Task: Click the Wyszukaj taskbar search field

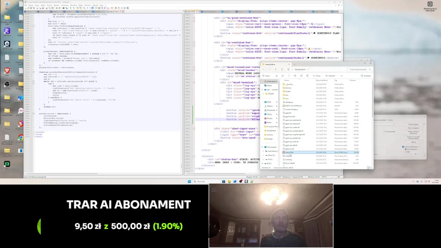Action: [x=207, y=182]
